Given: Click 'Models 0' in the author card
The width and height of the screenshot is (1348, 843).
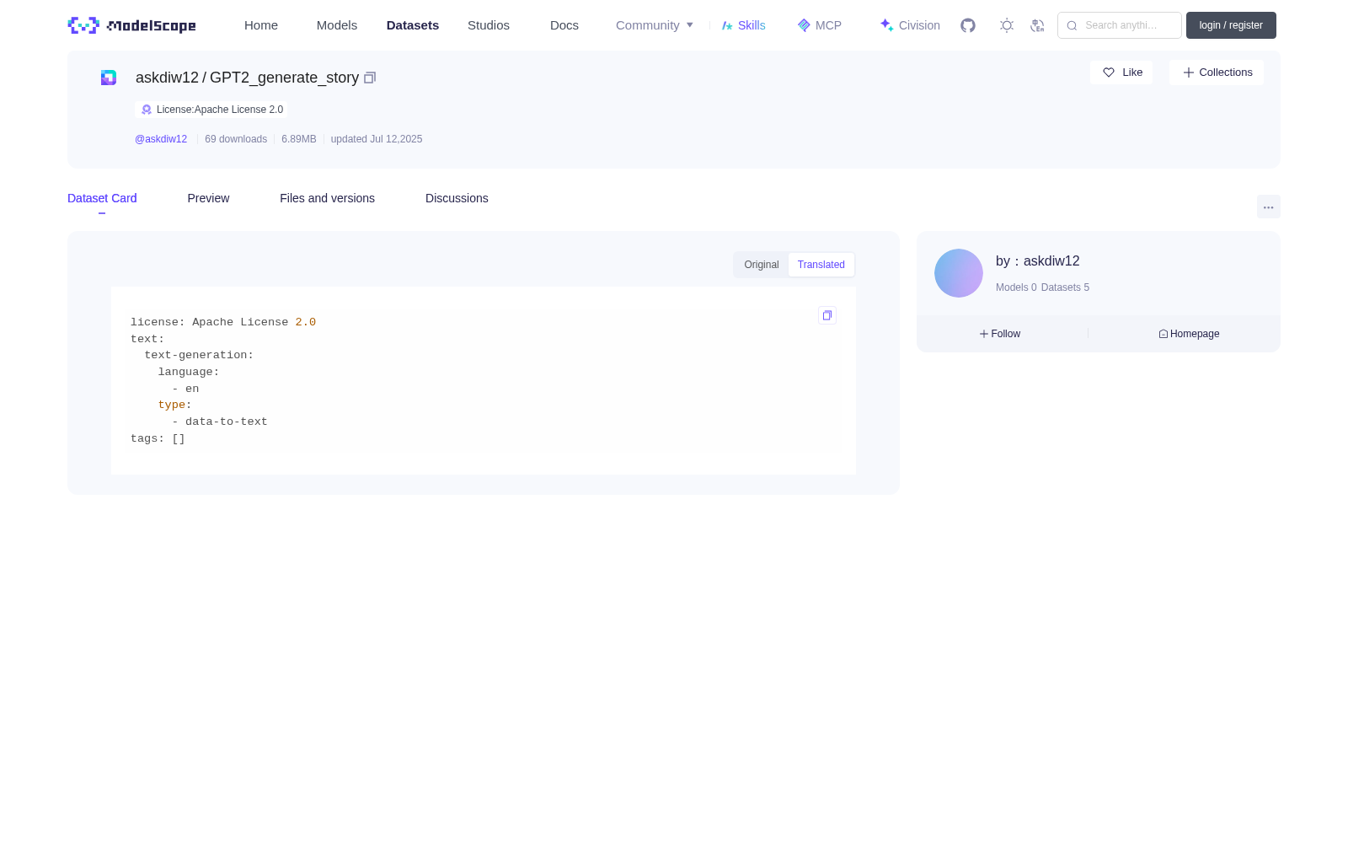Looking at the screenshot, I should (x=1016, y=287).
